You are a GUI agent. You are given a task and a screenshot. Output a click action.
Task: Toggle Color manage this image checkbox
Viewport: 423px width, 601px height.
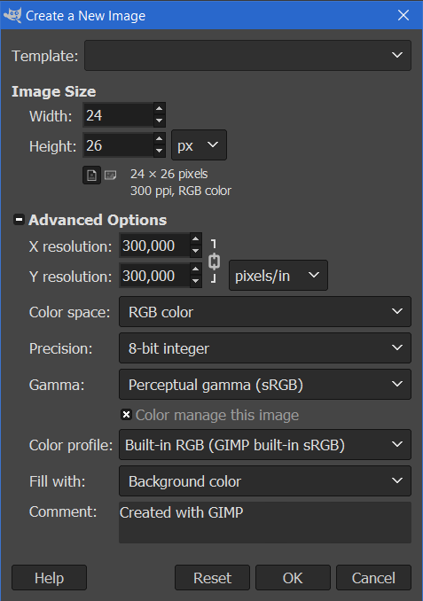126,415
